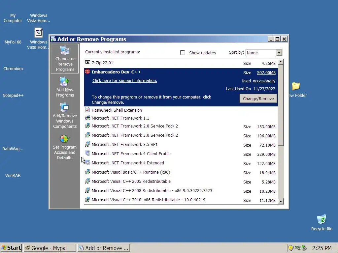Click scrollbar up arrow in programs list

[x=281, y=62]
